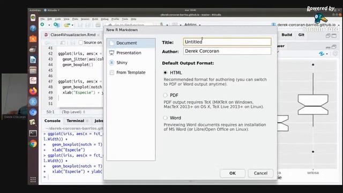
Task: Expand the New File dropdown arrow
Action: click(49, 25)
